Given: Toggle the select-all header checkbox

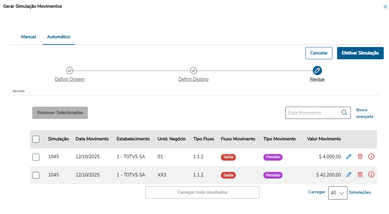Looking at the screenshot, I should (36, 139).
